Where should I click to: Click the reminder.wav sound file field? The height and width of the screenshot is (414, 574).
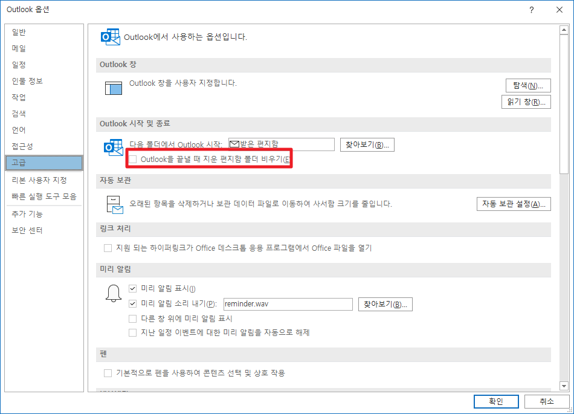288,304
